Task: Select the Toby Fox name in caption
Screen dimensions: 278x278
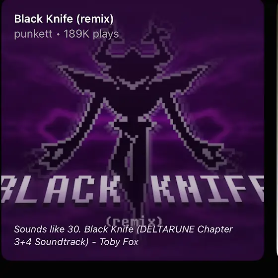Action: pyautogui.click(x=119, y=242)
